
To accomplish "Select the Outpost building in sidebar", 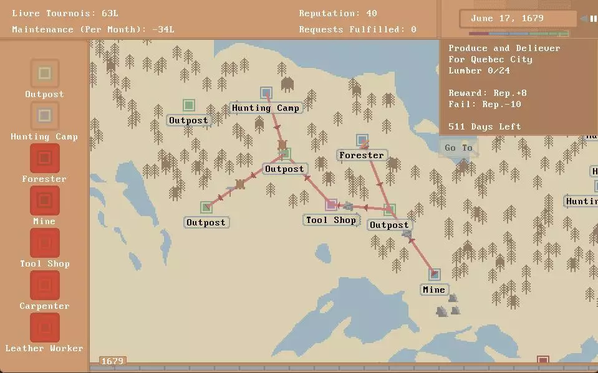I will (44, 73).
